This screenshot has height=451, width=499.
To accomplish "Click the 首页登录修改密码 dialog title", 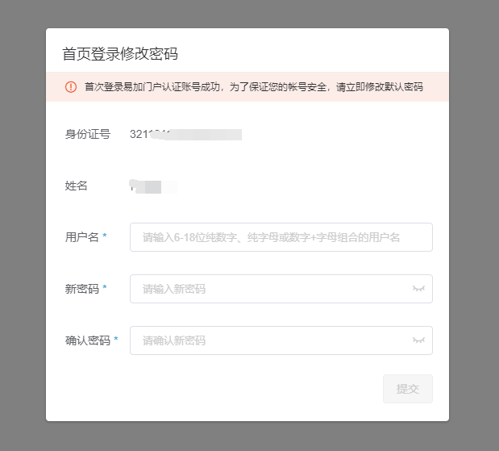I will [120, 54].
